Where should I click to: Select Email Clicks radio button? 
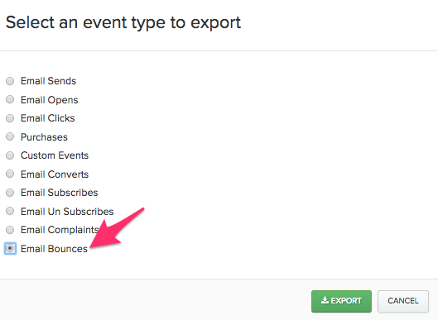10,118
